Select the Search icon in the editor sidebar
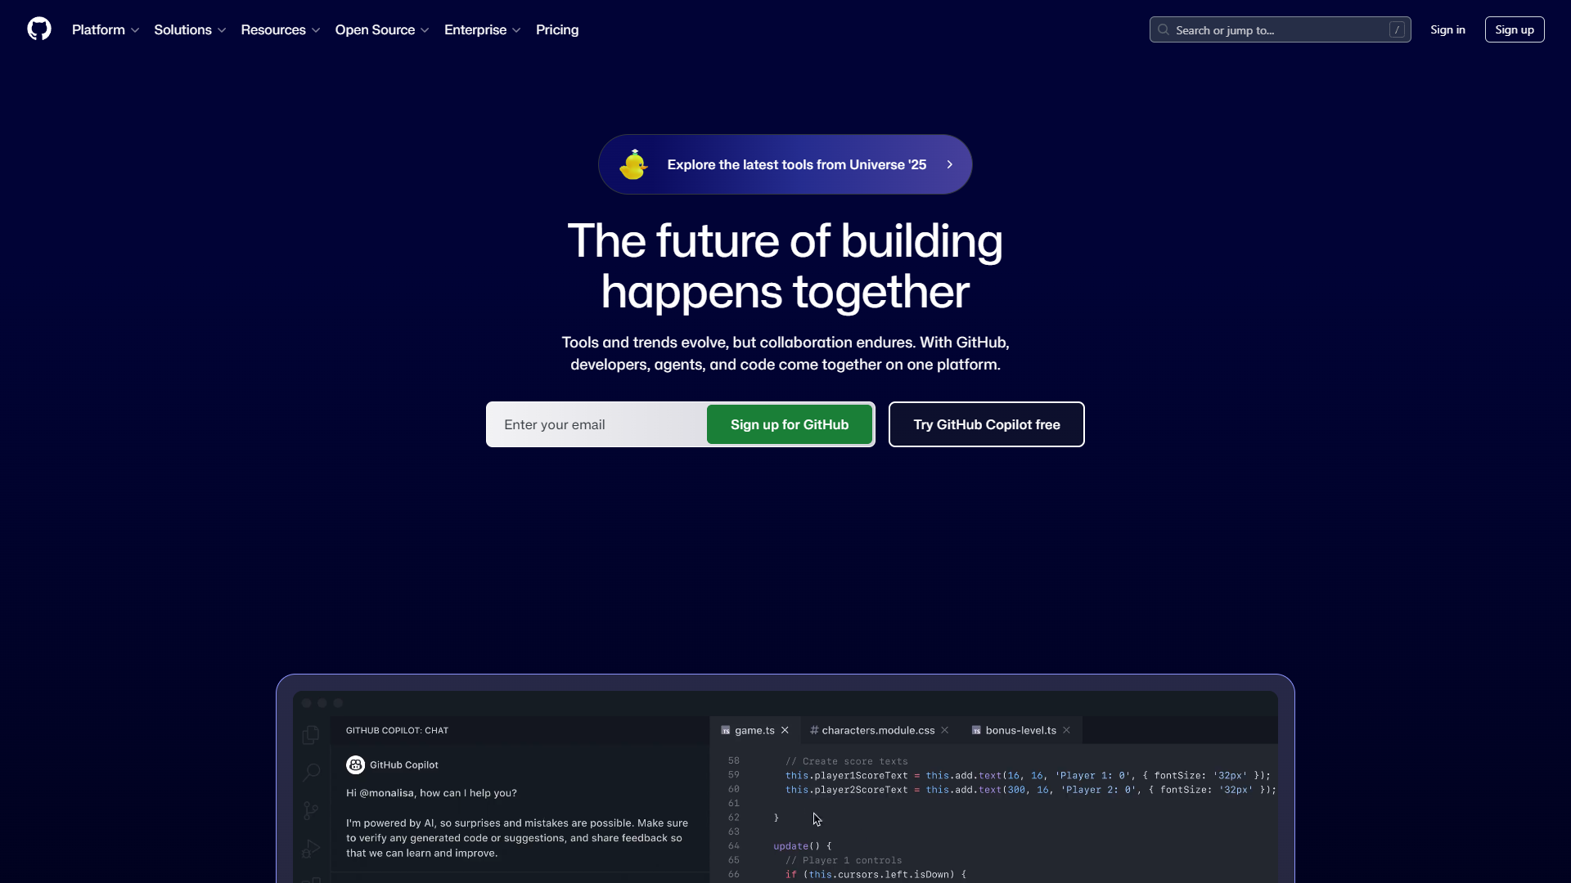 coord(311,771)
